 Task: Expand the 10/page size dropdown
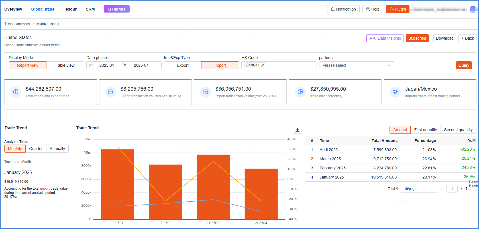[418, 189]
